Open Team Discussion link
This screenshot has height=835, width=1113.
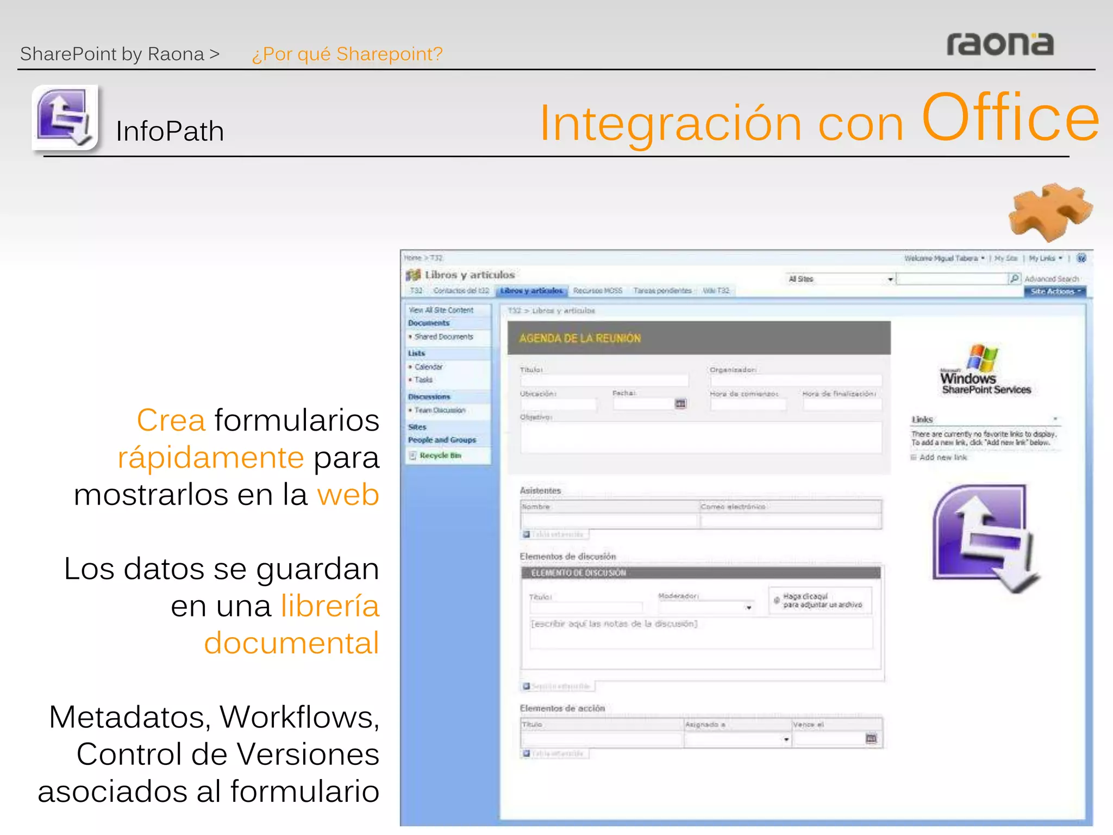[440, 410]
